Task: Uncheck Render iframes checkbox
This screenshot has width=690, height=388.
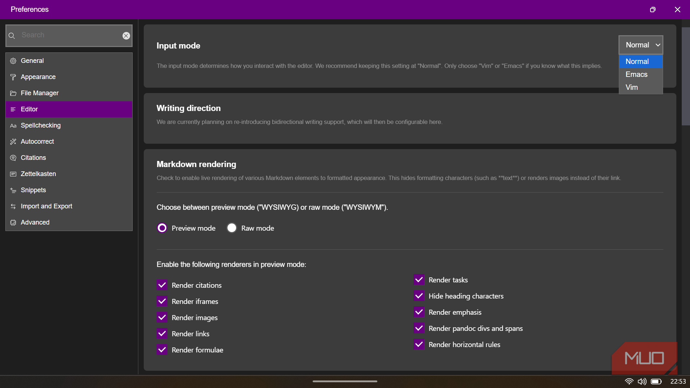Action: (x=162, y=301)
